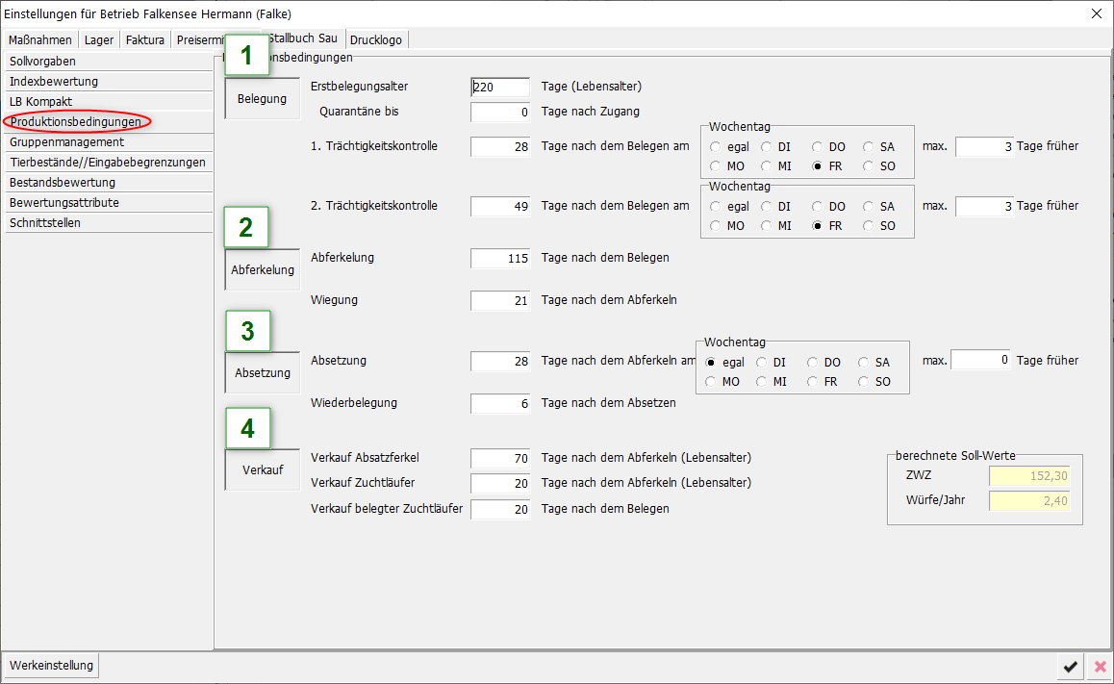Pick SA for 1. Trächtigkeitskontrolle weekday

pyautogui.click(x=869, y=147)
